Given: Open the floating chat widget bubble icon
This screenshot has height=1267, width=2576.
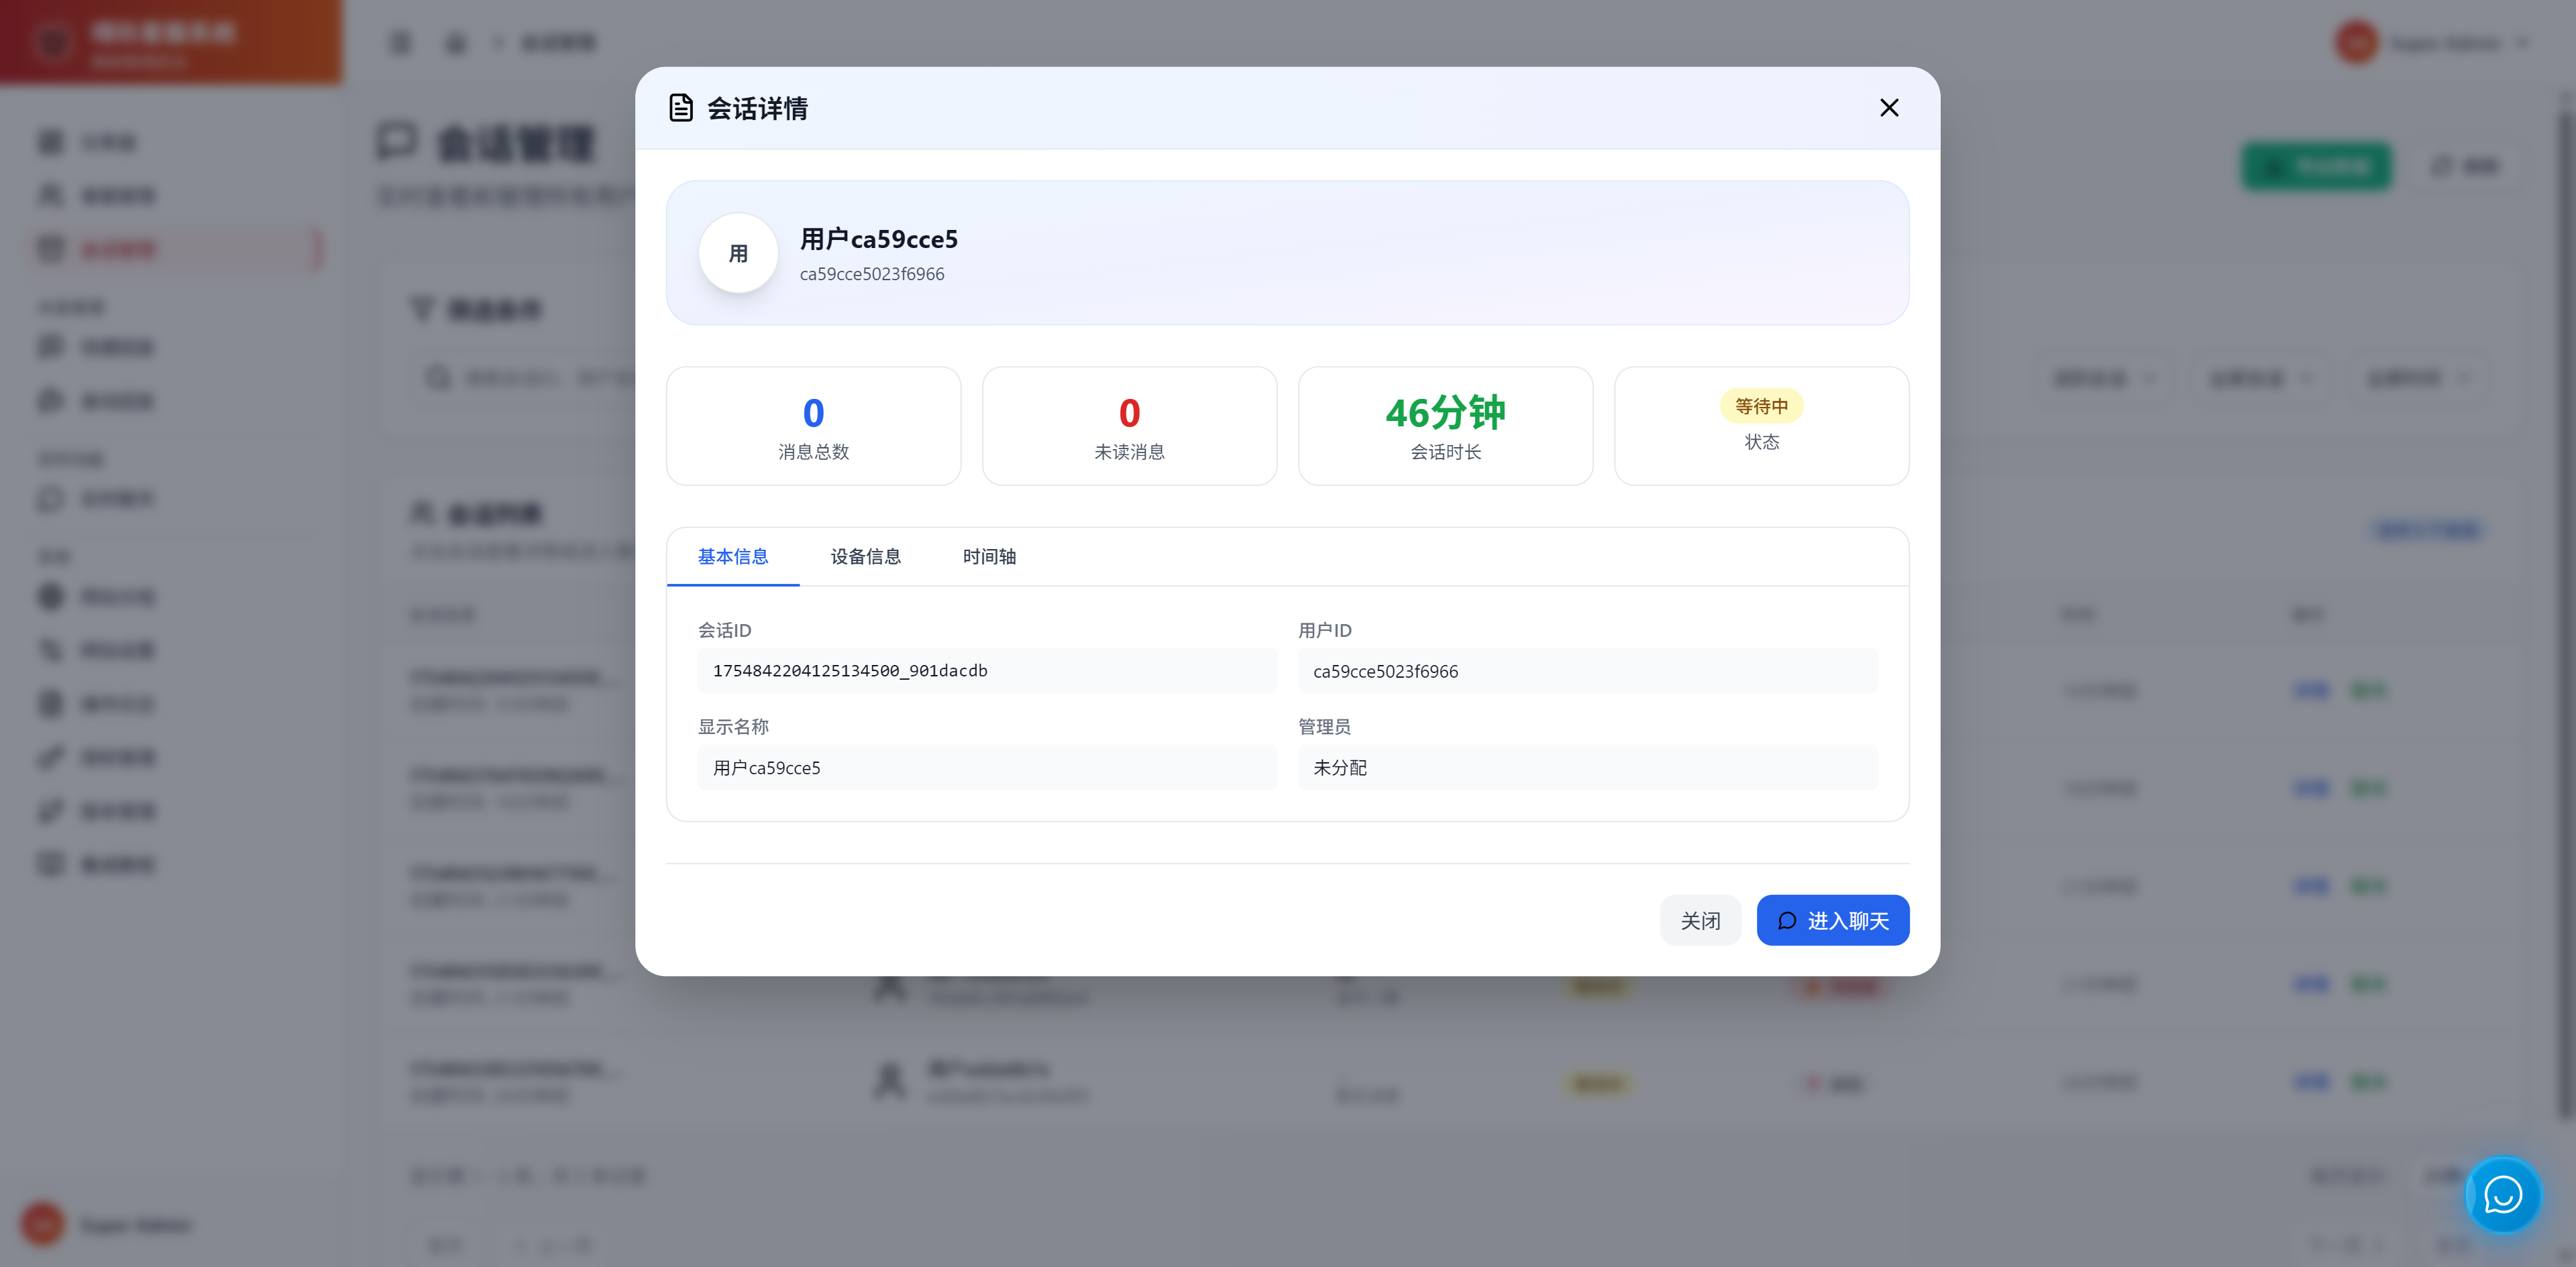Looking at the screenshot, I should [2502, 1194].
